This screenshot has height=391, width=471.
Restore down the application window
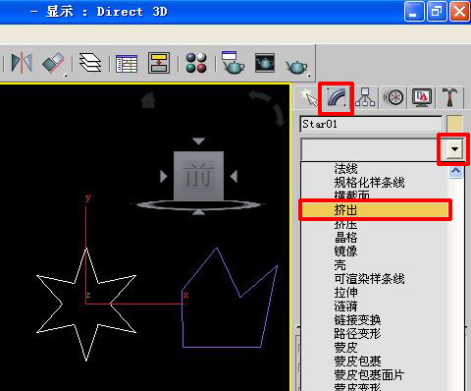[437, 12]
